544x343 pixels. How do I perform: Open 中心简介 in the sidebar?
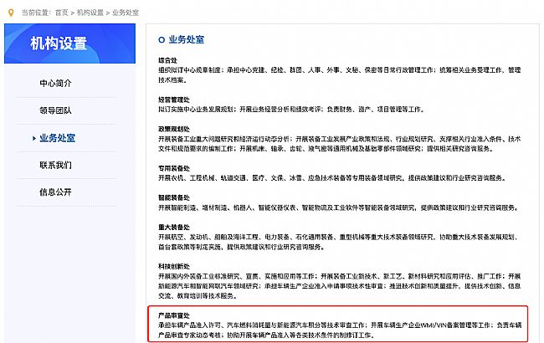point(55,83)
